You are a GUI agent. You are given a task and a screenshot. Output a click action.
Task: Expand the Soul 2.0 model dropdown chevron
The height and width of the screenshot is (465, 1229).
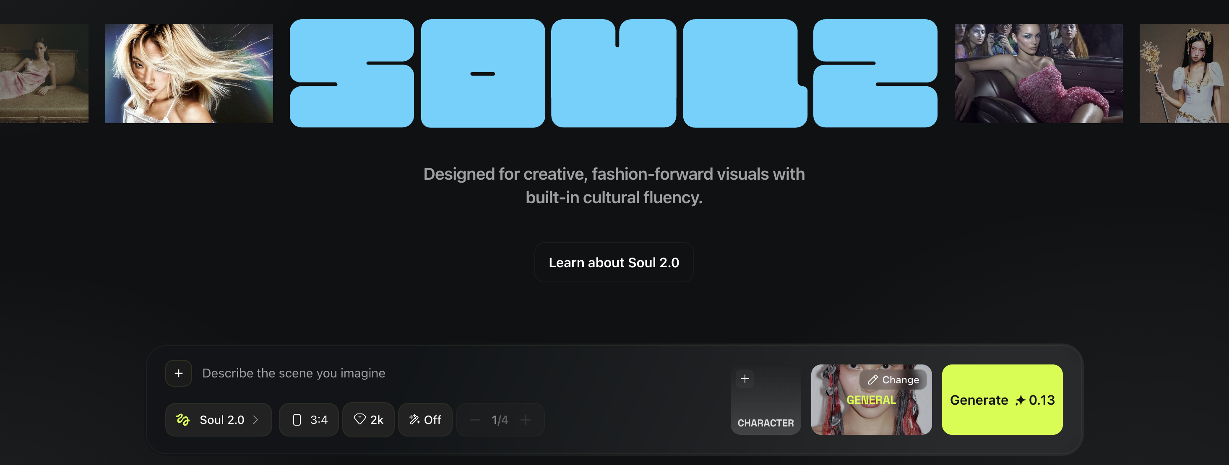(x=256, y=420)
